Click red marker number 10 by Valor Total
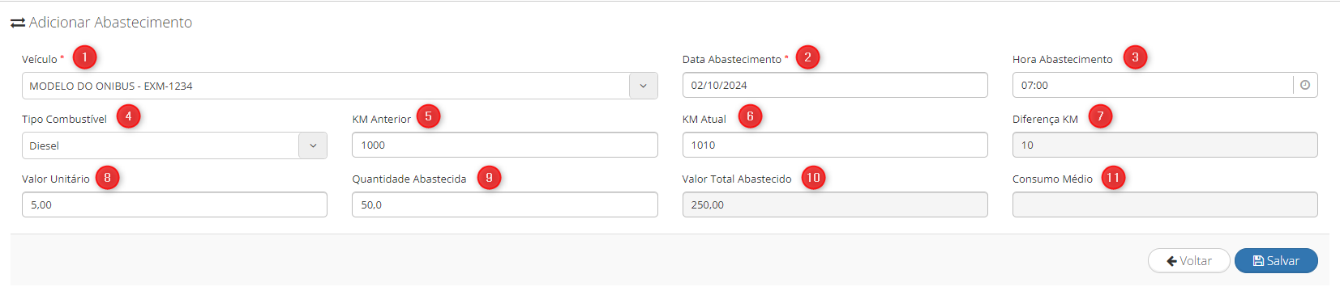Viewport: 1340px width, 295px height. [813, 178]
